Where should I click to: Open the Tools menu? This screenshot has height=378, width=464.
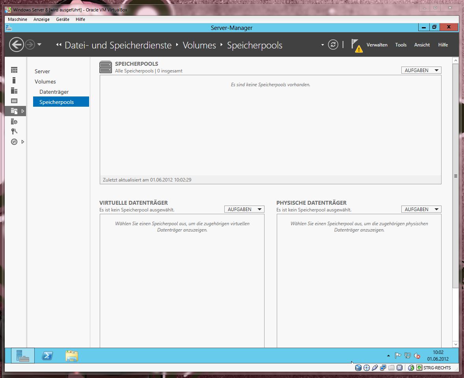tap(401, 45)
